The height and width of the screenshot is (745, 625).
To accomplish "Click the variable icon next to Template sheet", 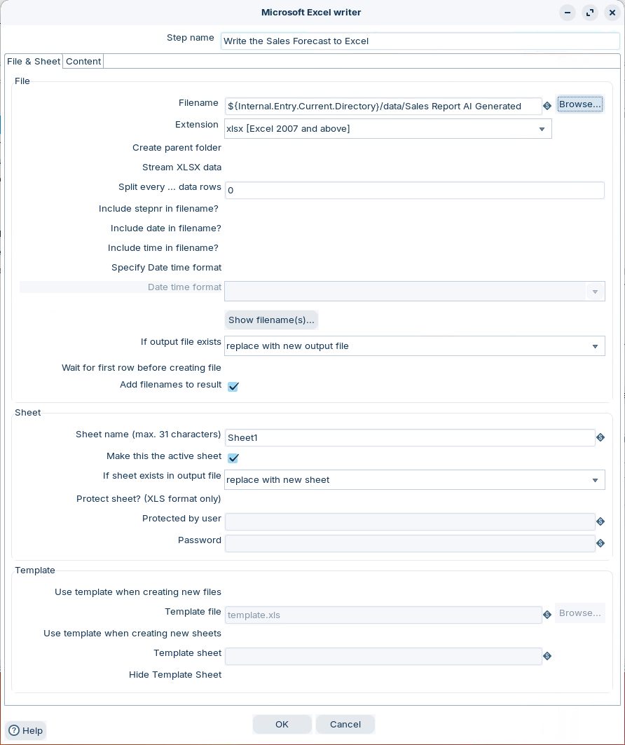I will click(x=547, y=656).
